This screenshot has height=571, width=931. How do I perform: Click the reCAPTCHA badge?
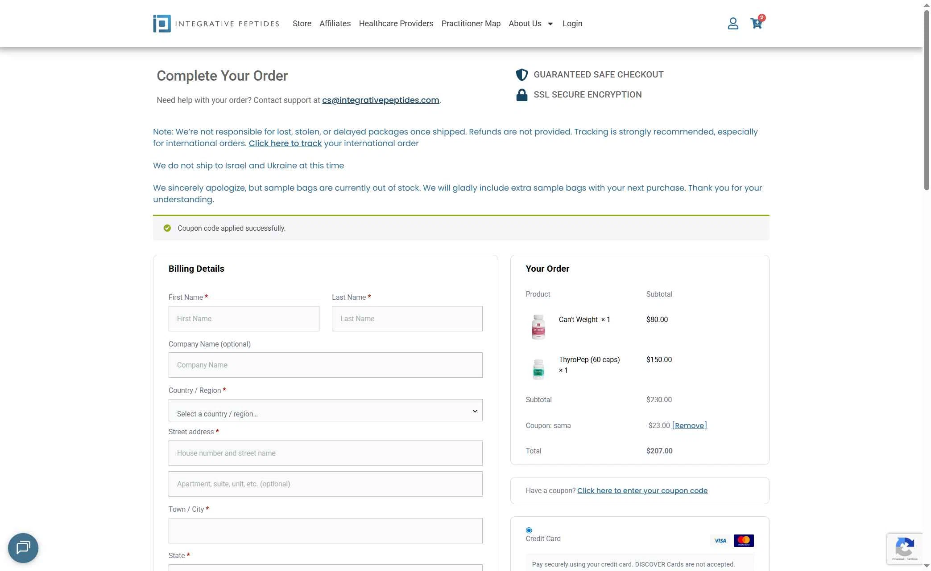click(905, 549)
